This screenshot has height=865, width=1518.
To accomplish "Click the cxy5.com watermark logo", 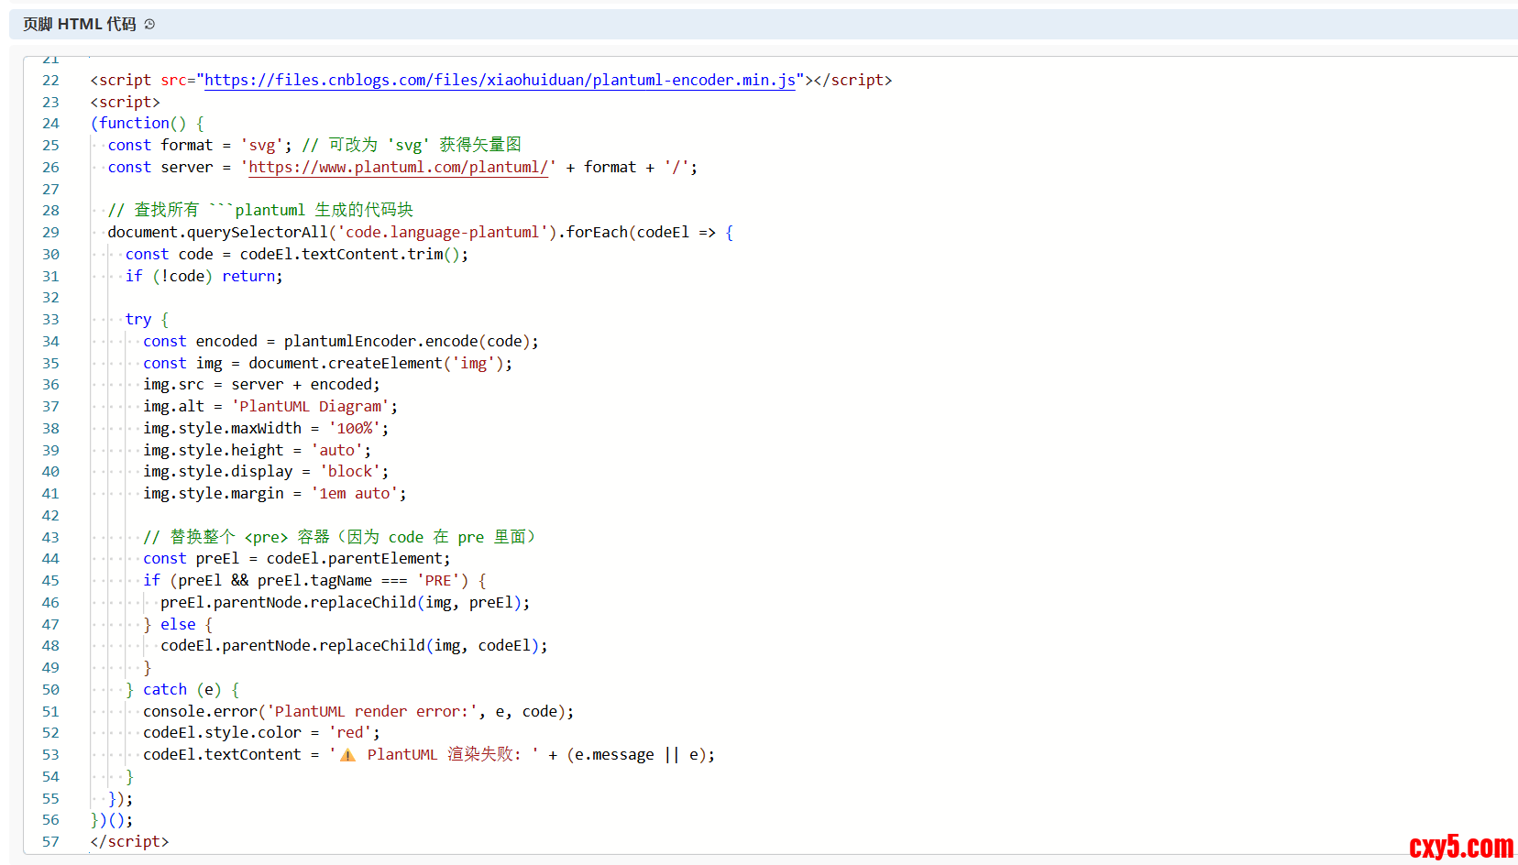I will pos(1461,847).
